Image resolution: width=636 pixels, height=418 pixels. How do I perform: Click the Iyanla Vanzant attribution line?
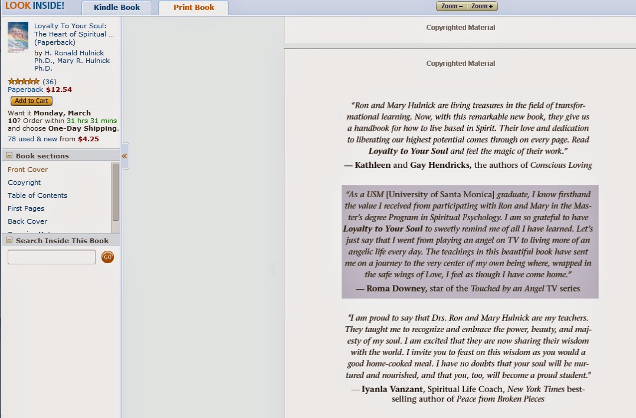click(x=468, y=394)
